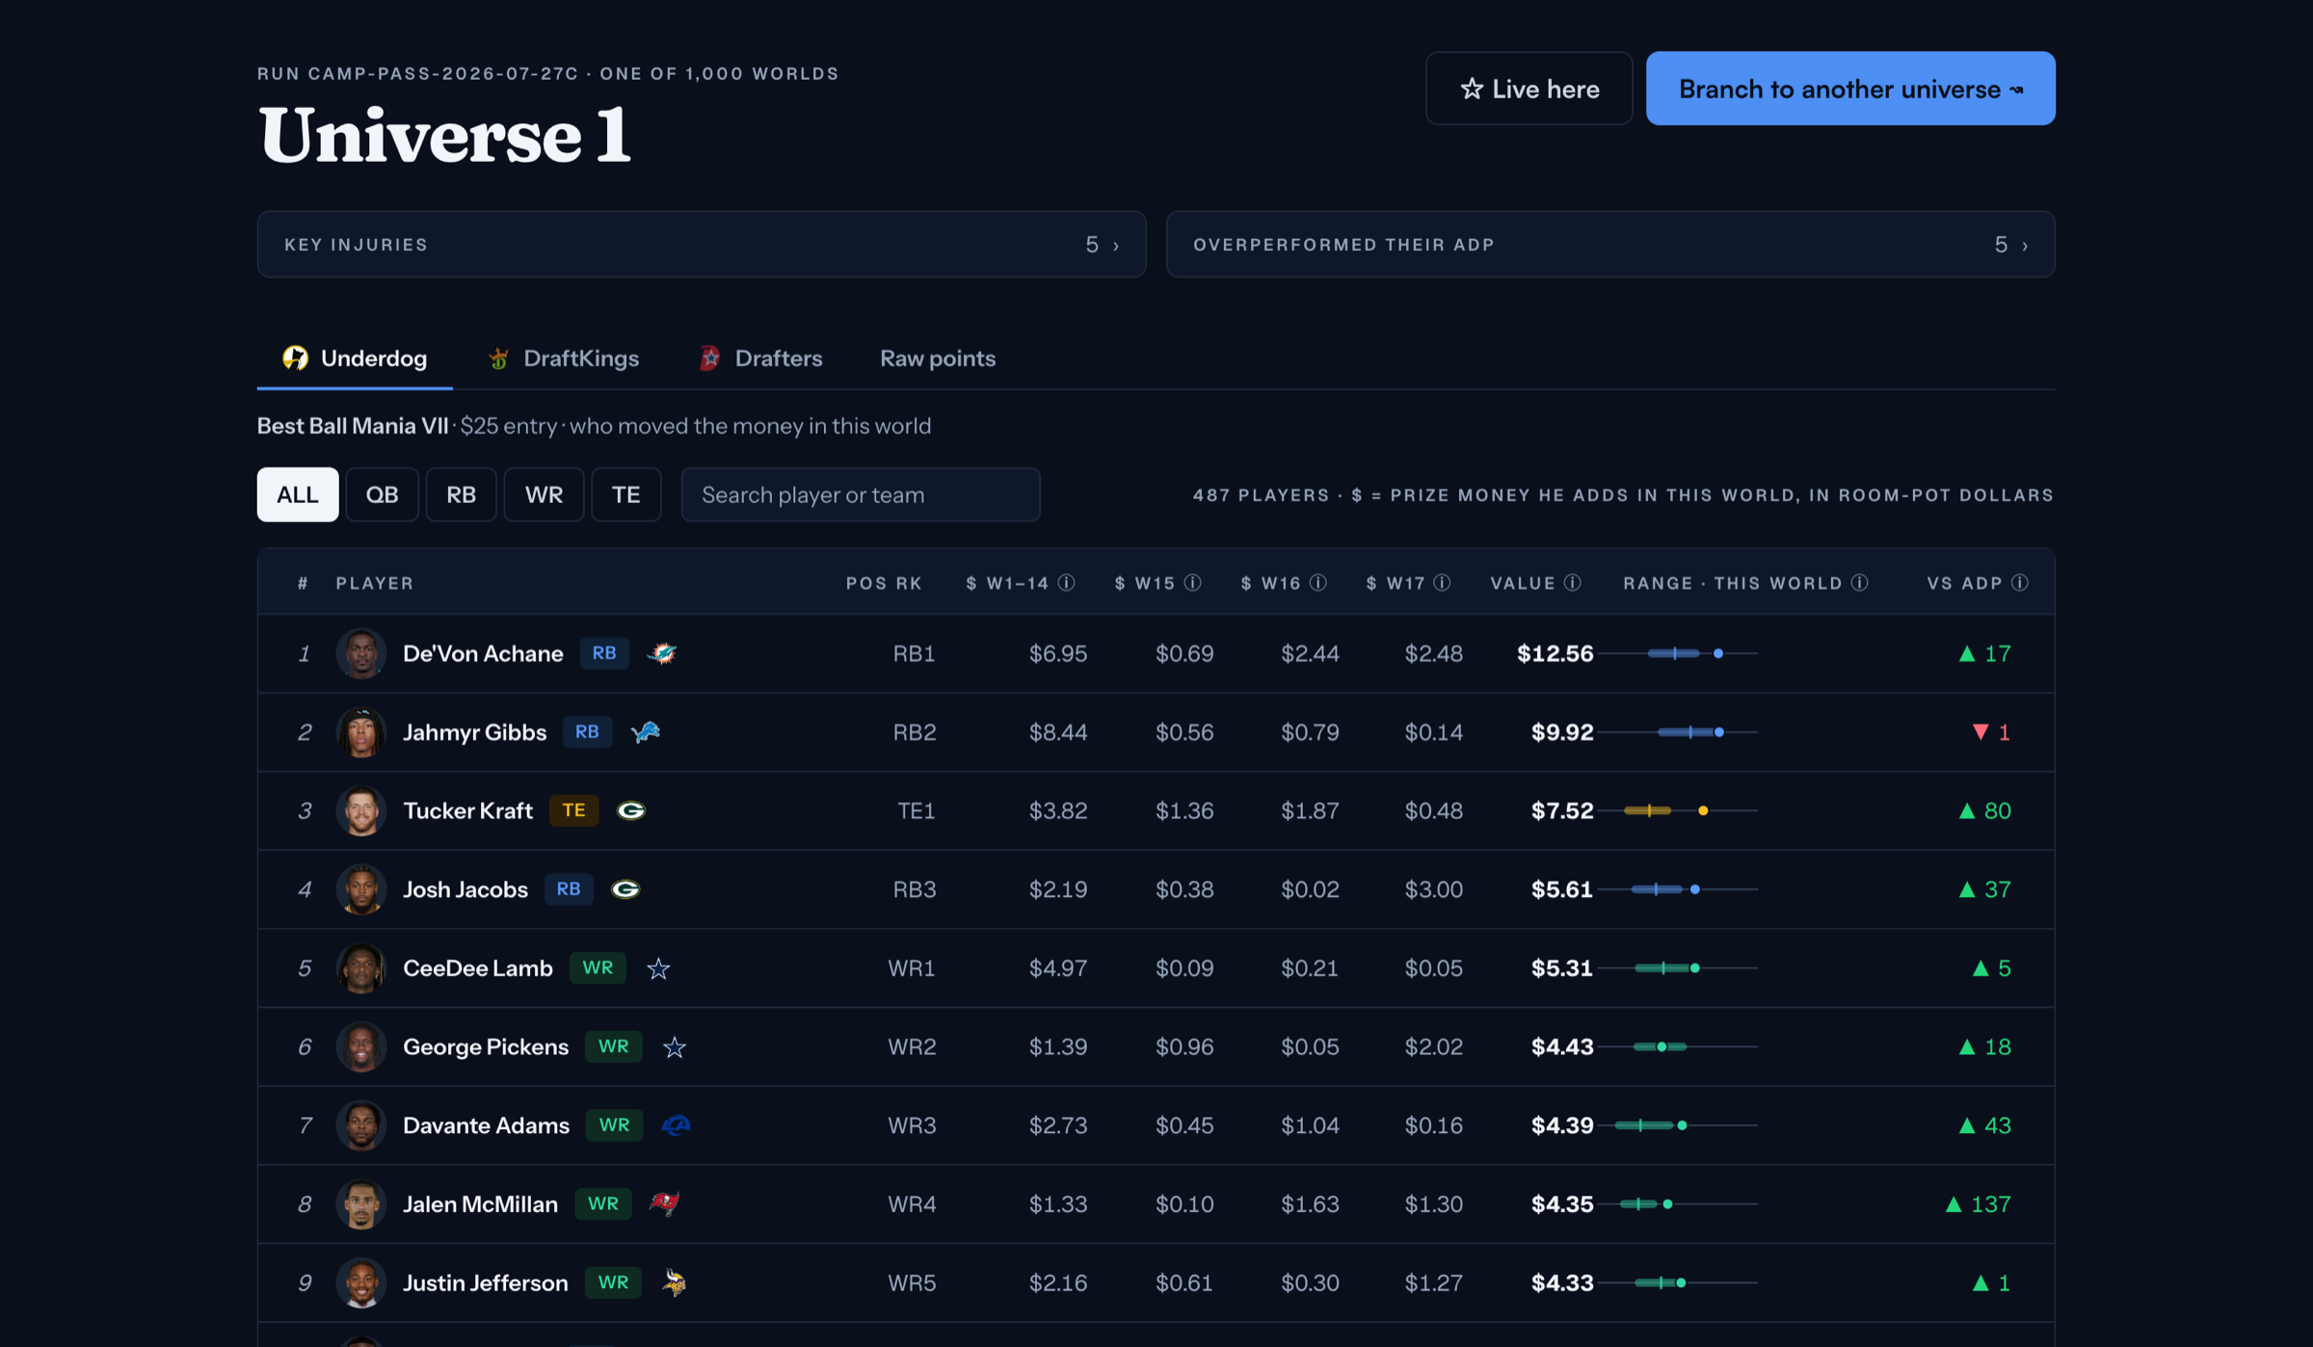Click the Universe 1 title
The width and height of the screenshot is (2313, 1347).
tap(444, 134)
